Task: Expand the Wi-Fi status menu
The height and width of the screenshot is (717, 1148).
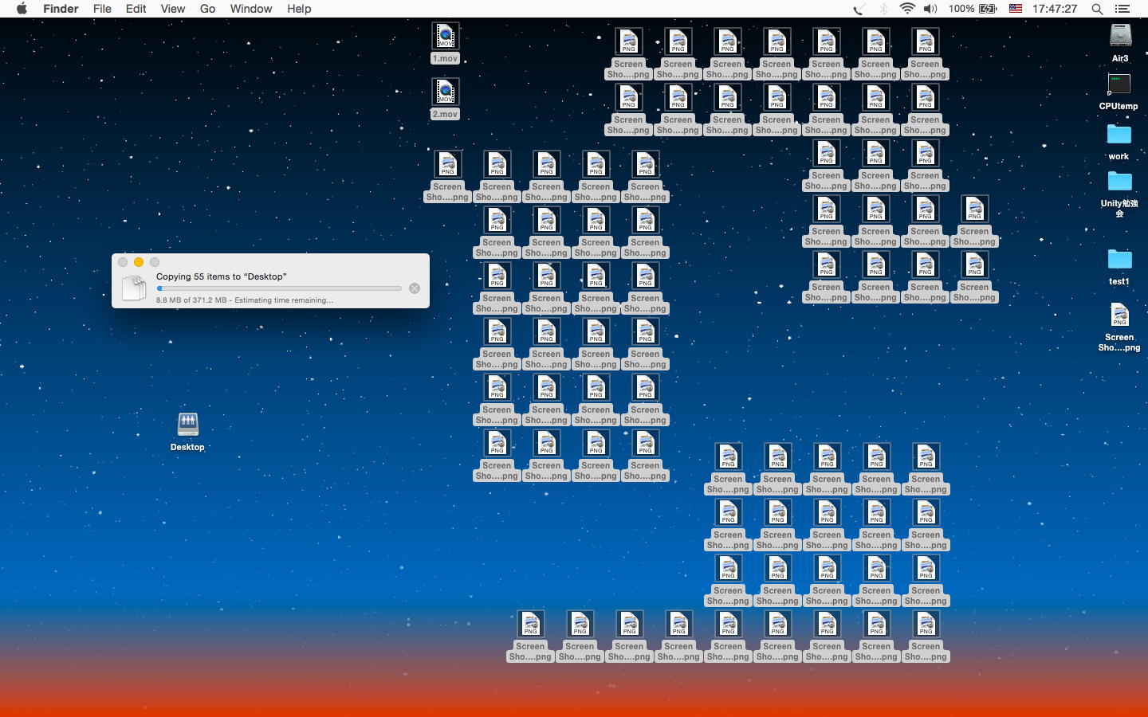Action: pos(906,9)
